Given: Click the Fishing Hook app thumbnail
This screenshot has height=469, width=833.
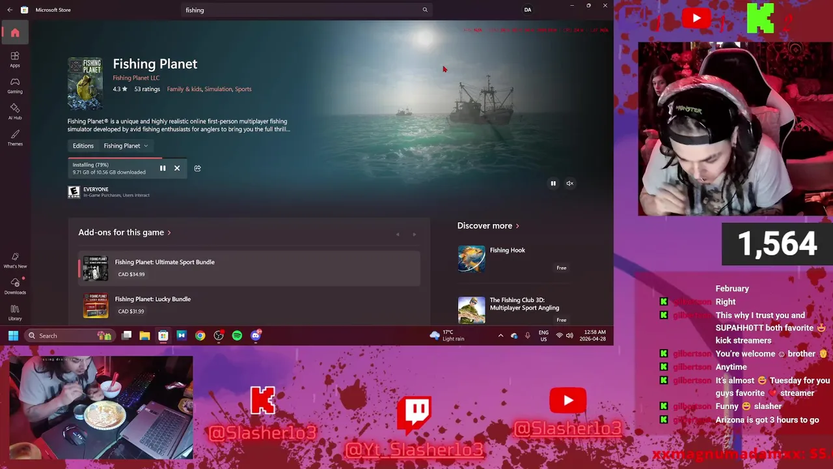Looking at the screenshot, I should point(471,259).
